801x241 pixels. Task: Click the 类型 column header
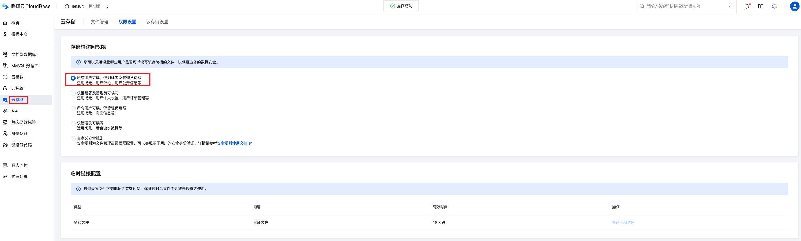(x=78, y=207)
